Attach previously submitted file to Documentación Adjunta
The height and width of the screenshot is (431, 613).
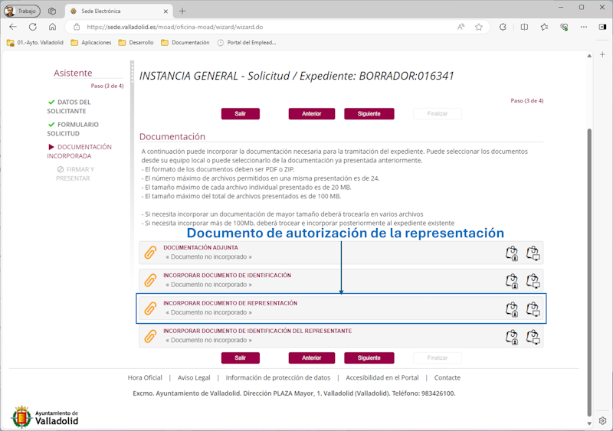coord(512,253)
